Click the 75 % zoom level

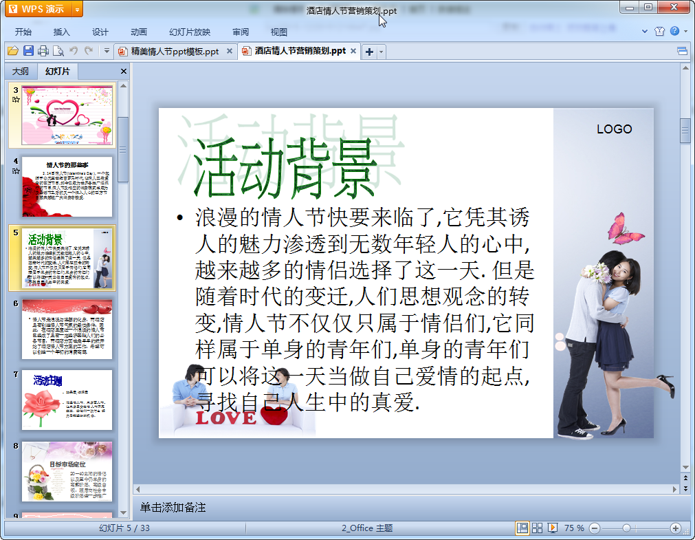click(x=574, y=528)
